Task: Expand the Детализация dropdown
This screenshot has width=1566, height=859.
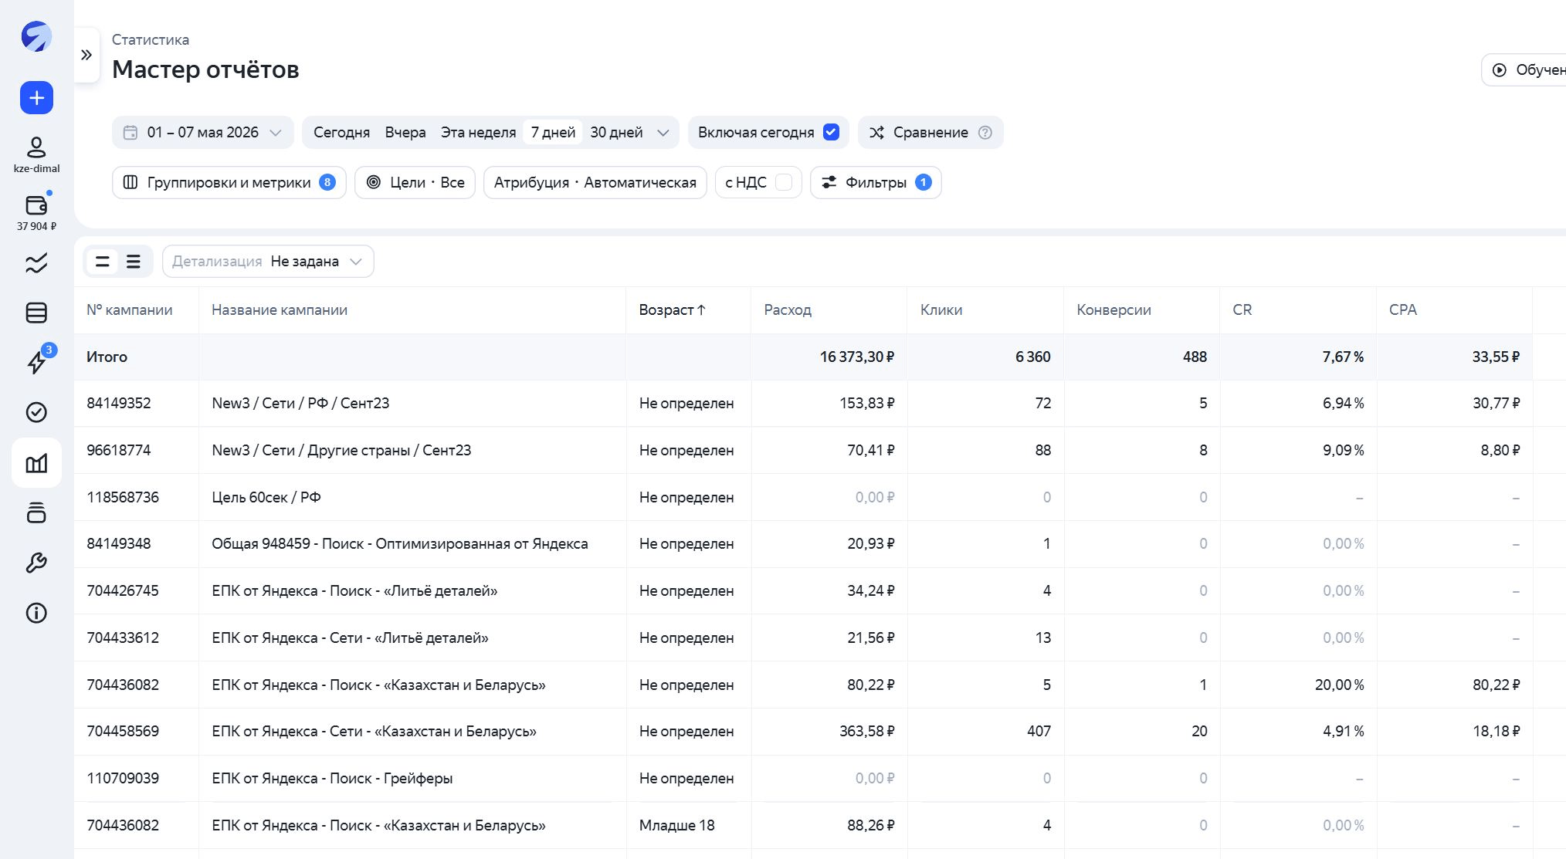Action: [268, 262]
